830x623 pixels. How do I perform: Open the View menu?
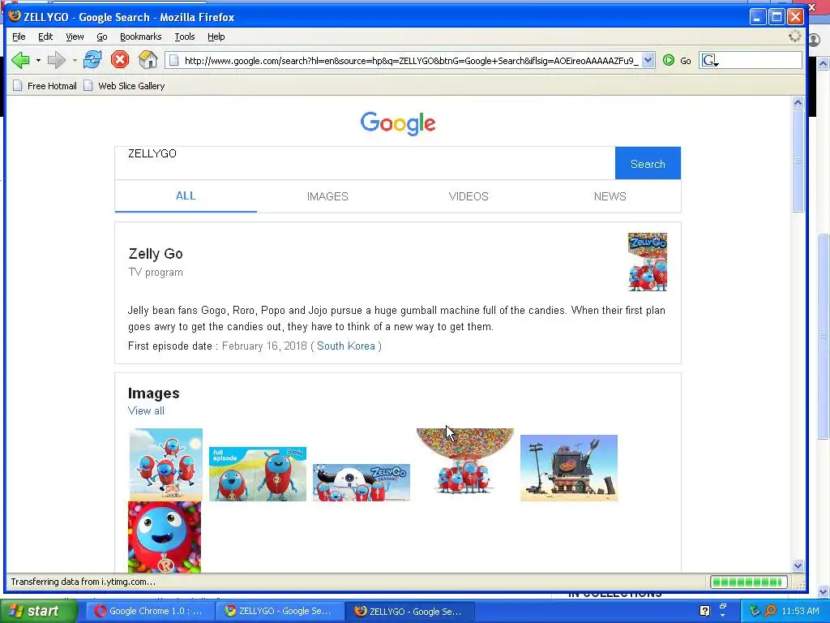pyautogui.click(x=75, y=37)
